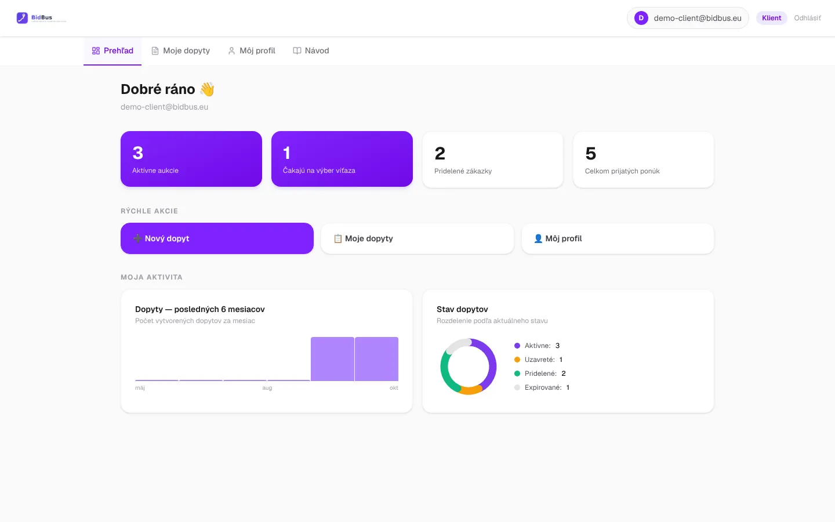Open the Návod tab
The width and height of the screenshot is (835, 522).
pos(311,51)
